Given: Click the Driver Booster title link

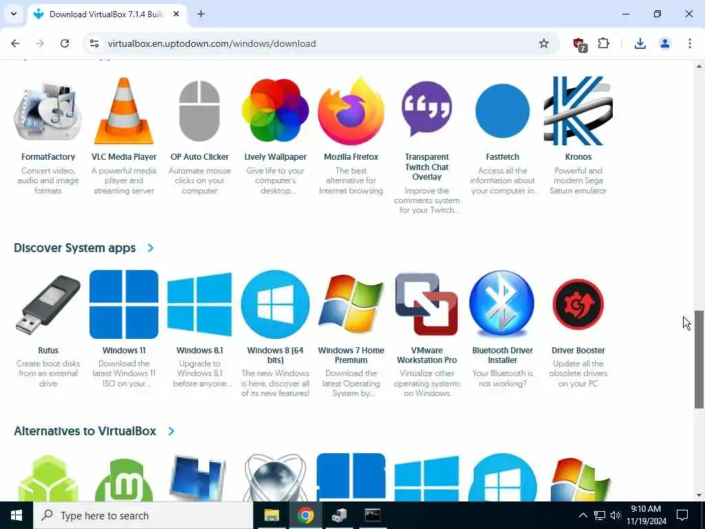Looking at the screenshot, I should (578, 351).
